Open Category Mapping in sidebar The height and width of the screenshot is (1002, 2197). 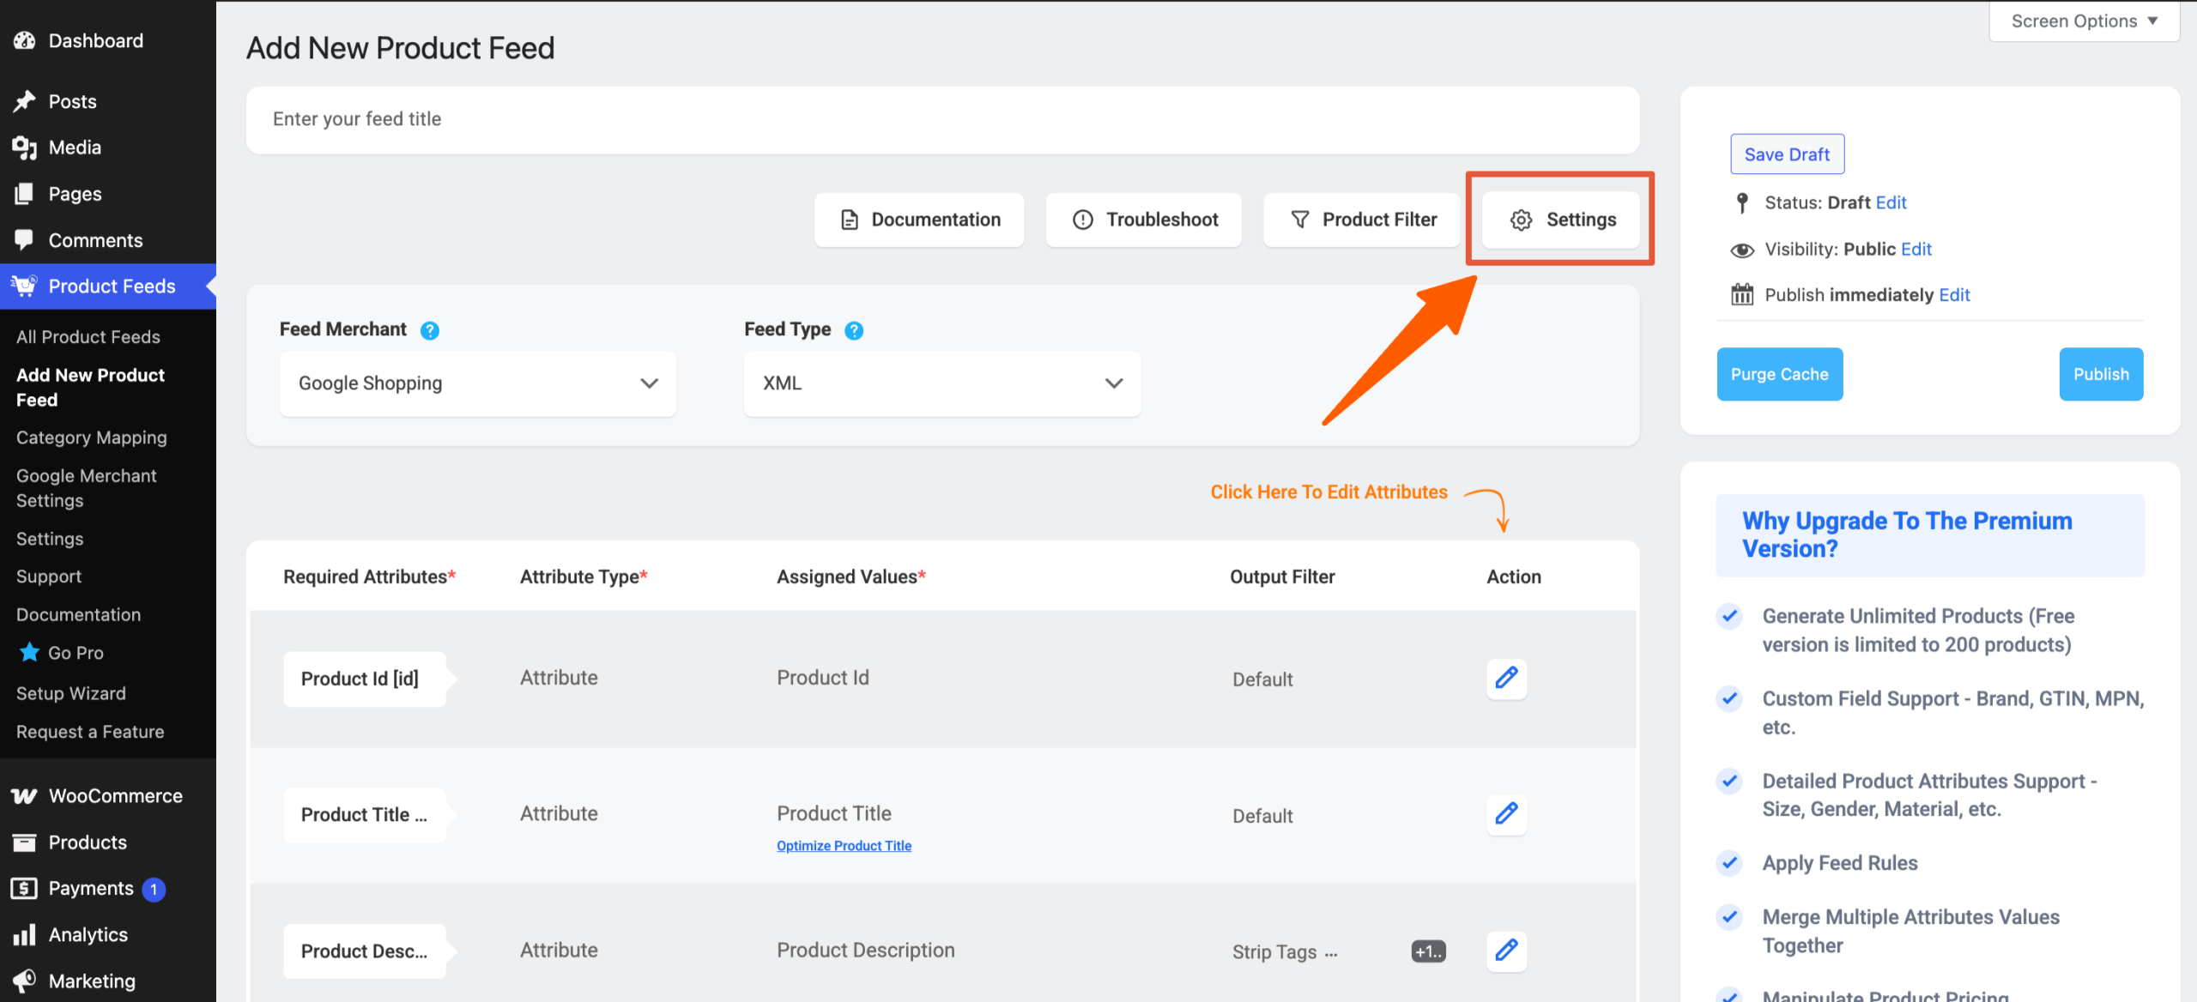tap(92, 438)
